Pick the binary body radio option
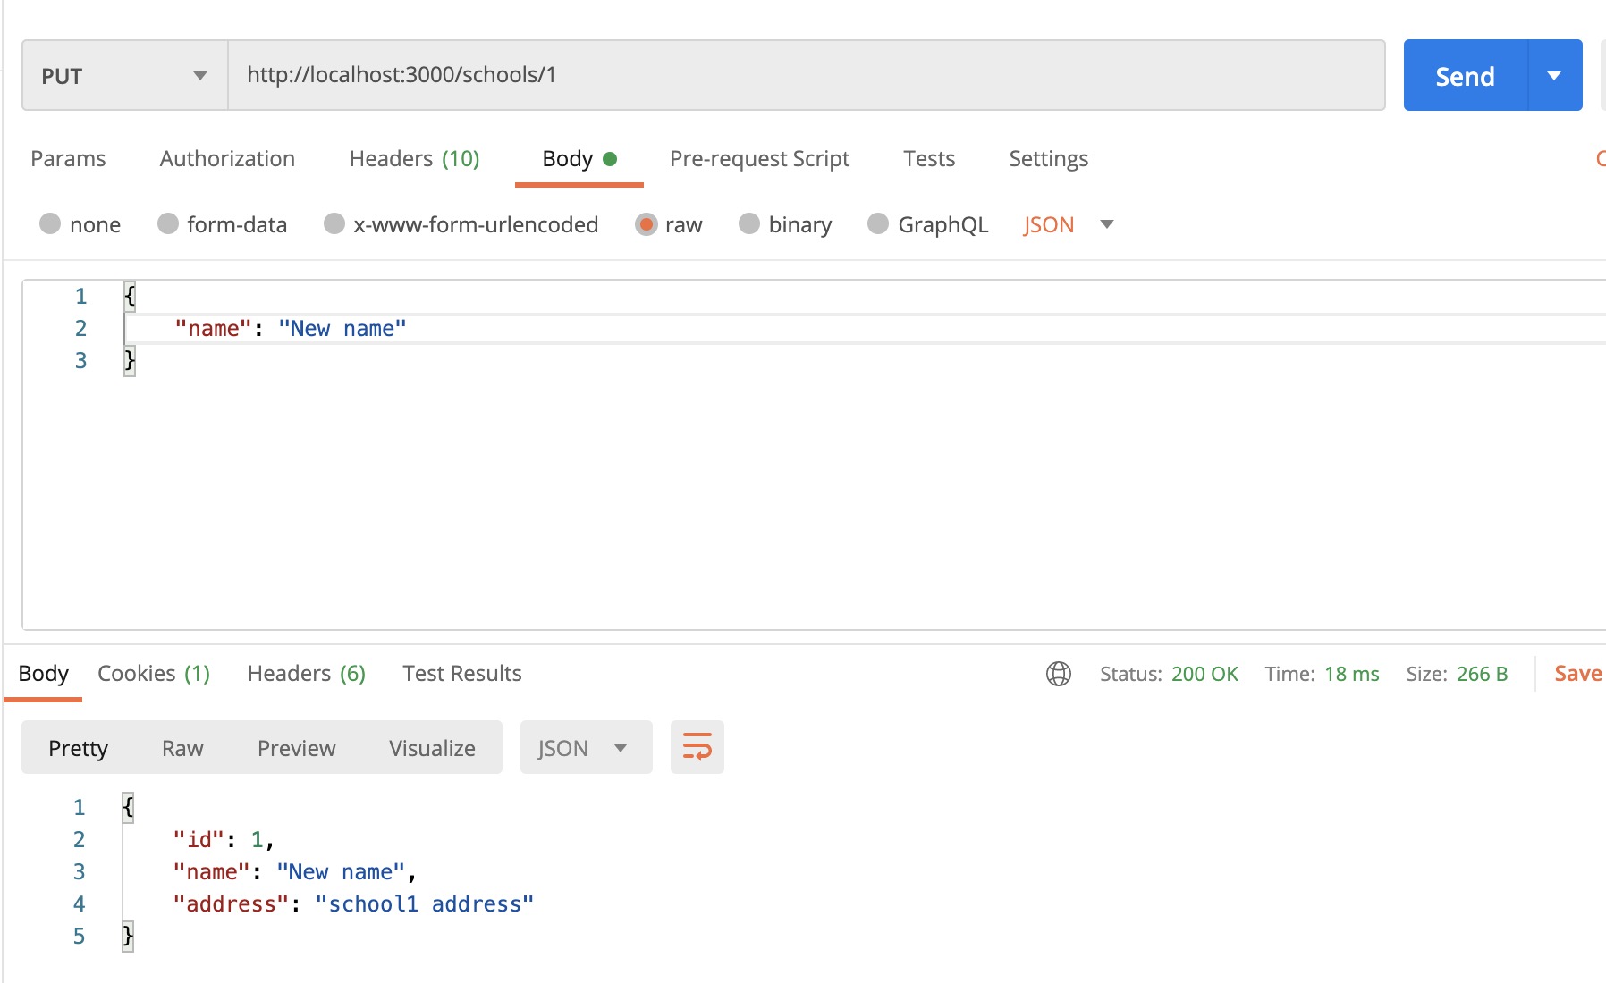This screenshot has height=983, width=1606. [x=749, y=224]
